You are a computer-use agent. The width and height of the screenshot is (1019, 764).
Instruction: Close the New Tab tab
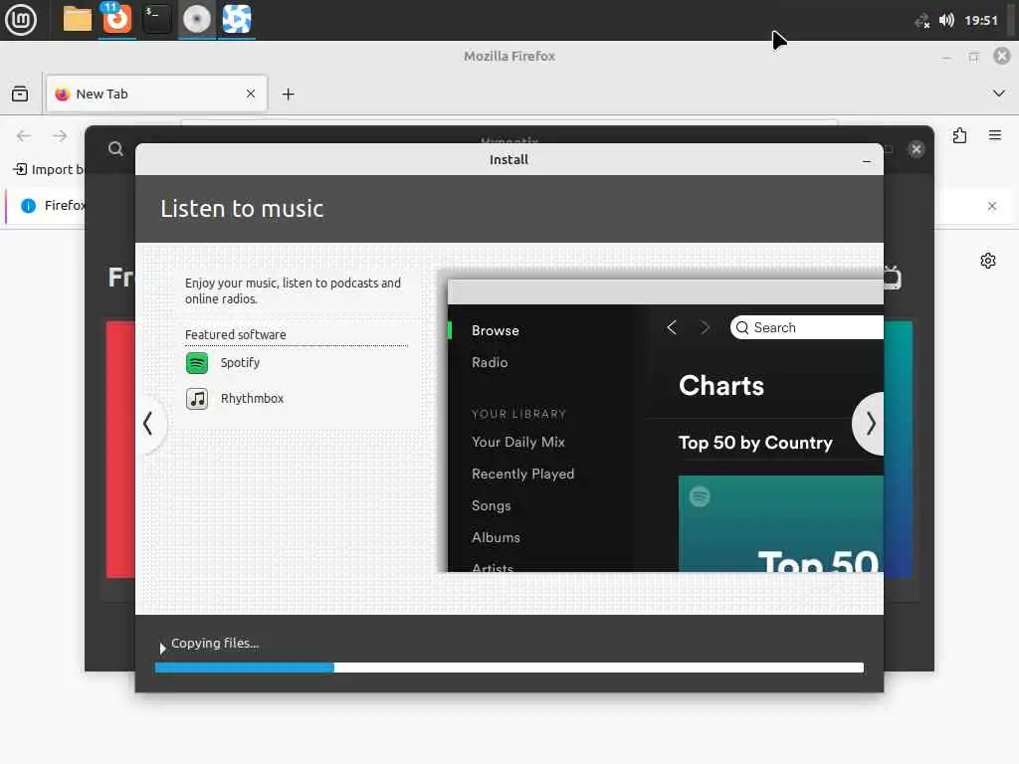point(251,94)
